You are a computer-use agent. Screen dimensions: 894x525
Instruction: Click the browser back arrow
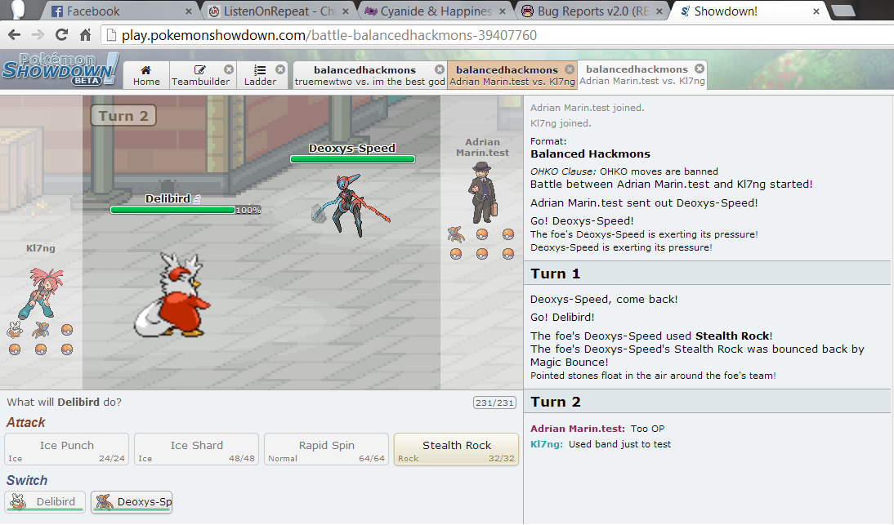14,35
